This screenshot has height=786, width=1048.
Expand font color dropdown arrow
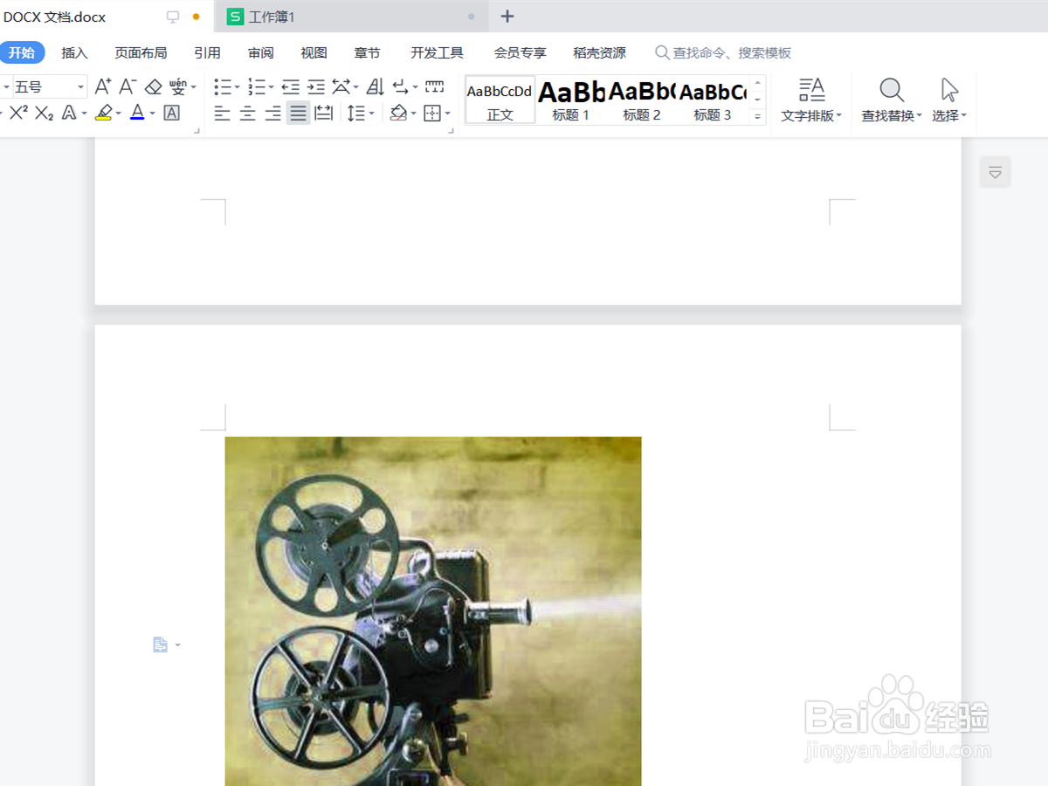pos(152,114)
